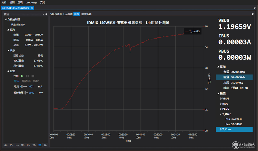Click the T_User(C) chart legend entry
Screen dimensions: 258x151
pyautogui.click(x=193, y=31)
